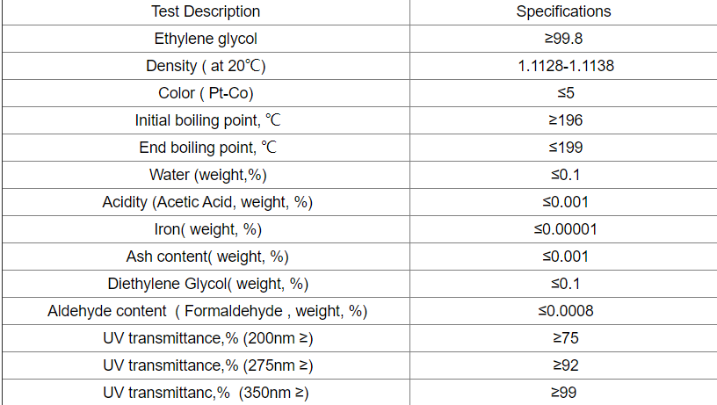The height and width of the screenshot is (405, 717).
Task: Click the ≤199 specification value
Action: [x=566, y=148]
